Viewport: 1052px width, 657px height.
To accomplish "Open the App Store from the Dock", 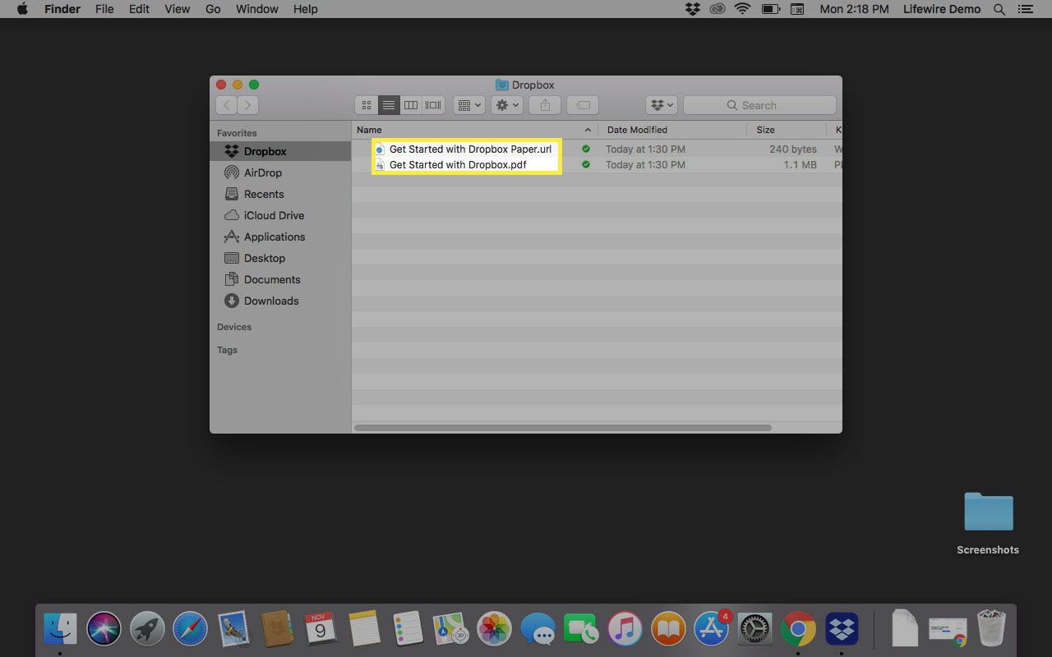I will (x=712, y=629).
